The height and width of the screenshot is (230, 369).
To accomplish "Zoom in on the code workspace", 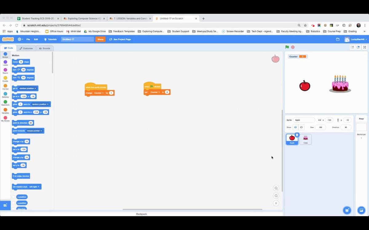I will coord(276,188).
